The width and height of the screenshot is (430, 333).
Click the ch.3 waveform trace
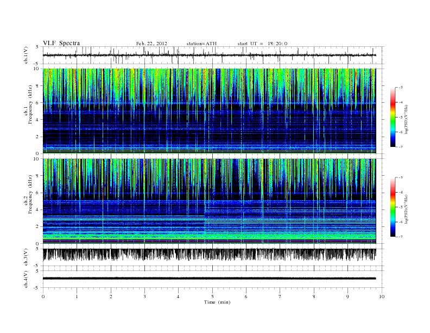click(x=209, y=255)
